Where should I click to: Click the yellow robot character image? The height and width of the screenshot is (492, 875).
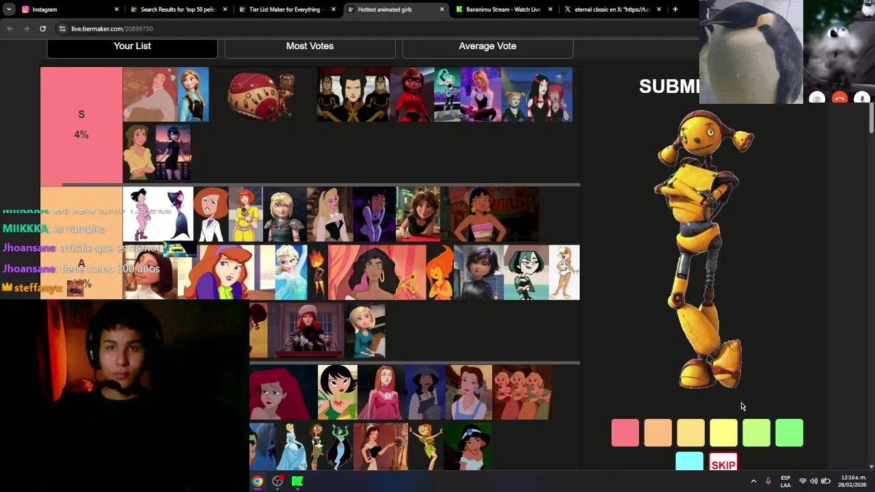pyautogui.click(x=704, y=249)
